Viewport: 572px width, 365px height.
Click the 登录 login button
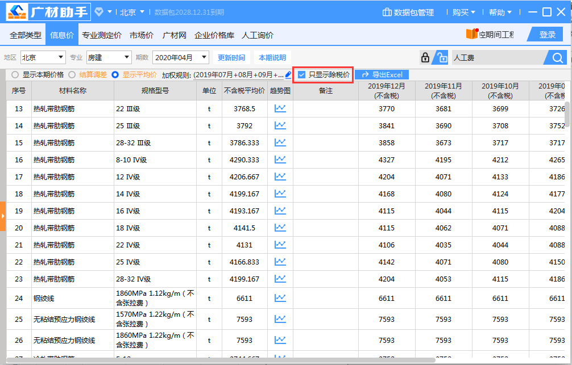click(546, 35)
